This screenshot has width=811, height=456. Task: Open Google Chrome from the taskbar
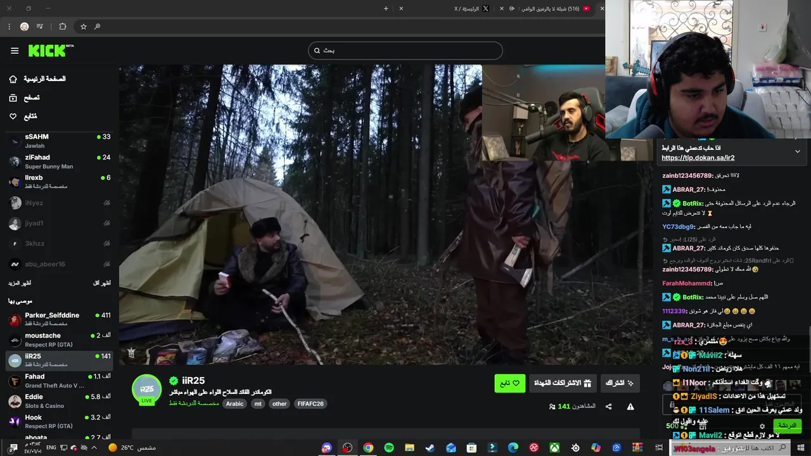(x=368, y=448)
